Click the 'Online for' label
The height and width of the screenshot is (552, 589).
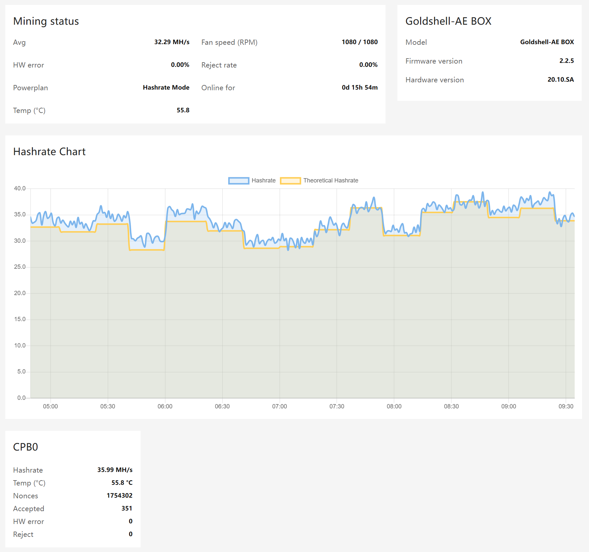pyautogui.click(x=218, y=88)
